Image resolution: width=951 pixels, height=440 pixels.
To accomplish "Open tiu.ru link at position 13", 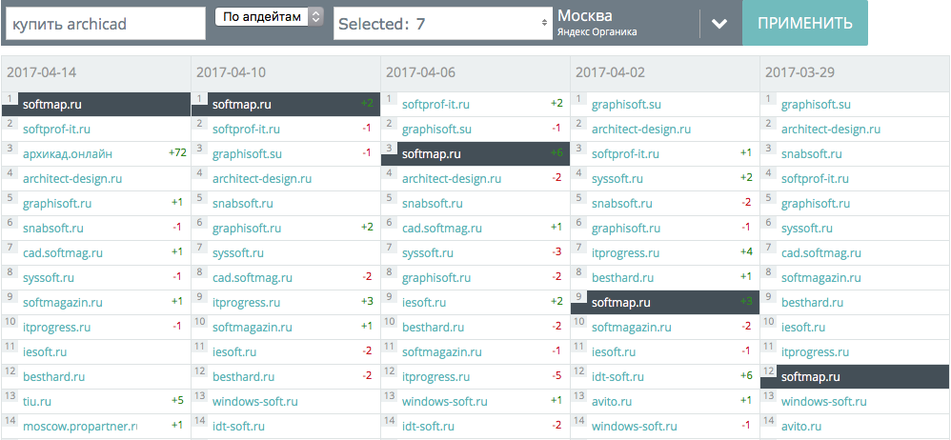I will pos(37,401).
